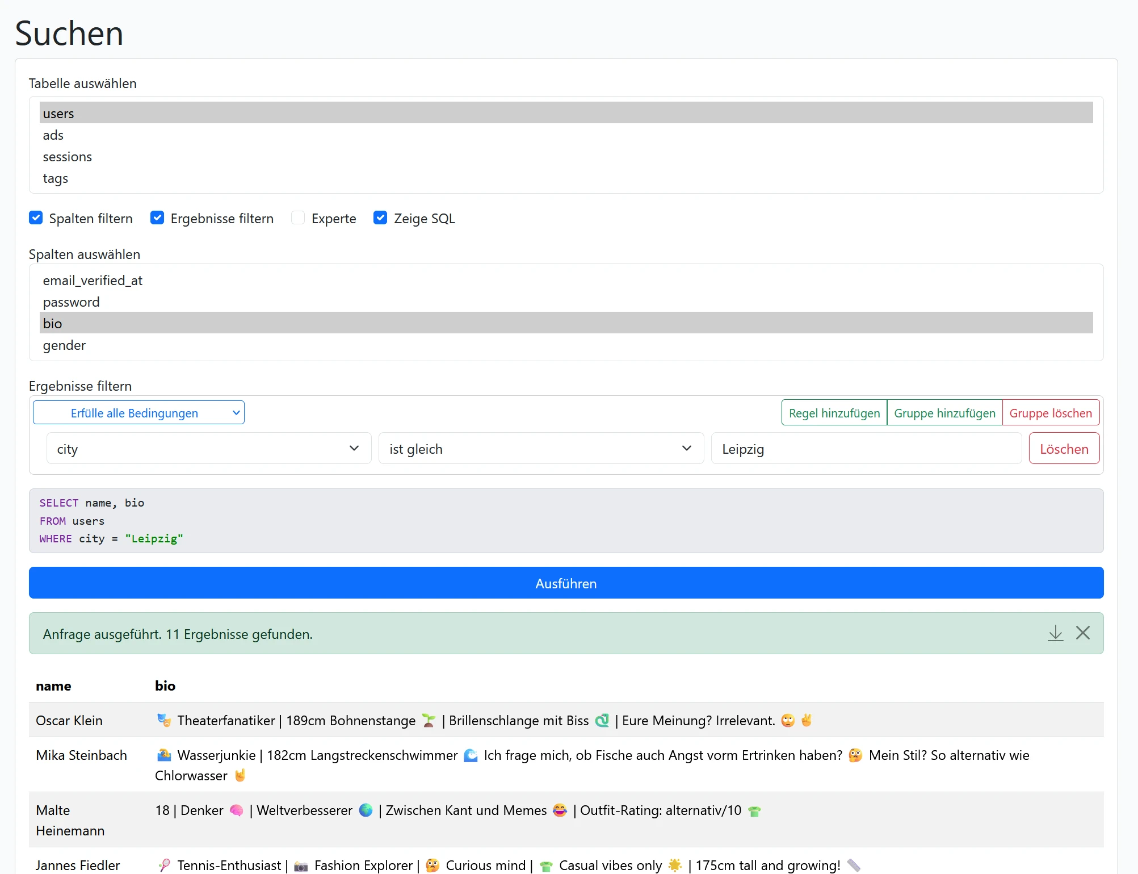
Task: Open the city field dropdown
Action: (x=209, y=449)
